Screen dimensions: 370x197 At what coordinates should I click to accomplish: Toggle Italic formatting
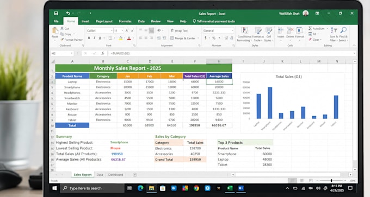point(94,38)
